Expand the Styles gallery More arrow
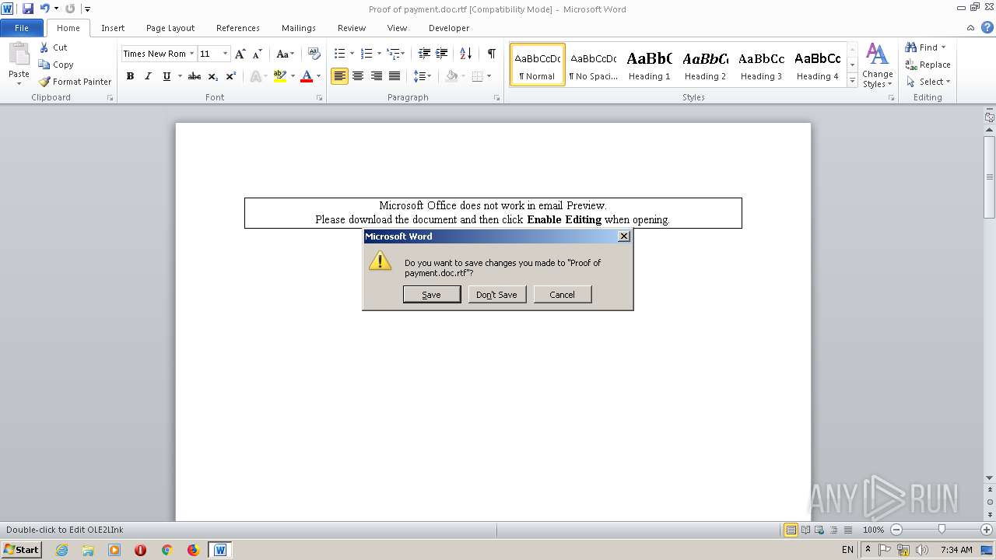The height and width of the screenshot is (560, 996). pyautogui.click(x=852, y=81)
